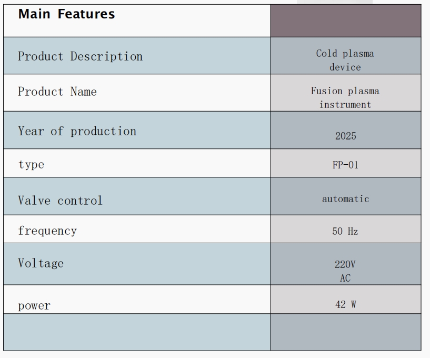
Task: Select the Voltage label cell
Action: pos(137,264)
